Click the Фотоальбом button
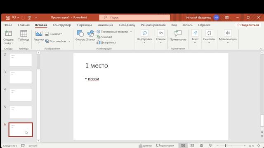Screen dimensions: 264x148 [x=56, y=41]
